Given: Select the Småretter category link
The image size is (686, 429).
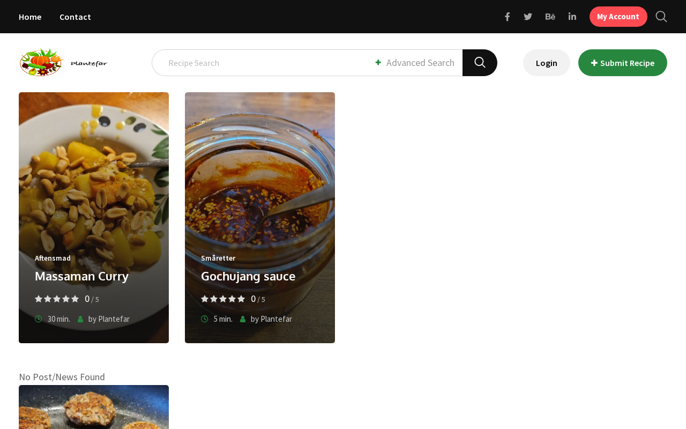Looking at the screenshot, I should tap(218, 258).
